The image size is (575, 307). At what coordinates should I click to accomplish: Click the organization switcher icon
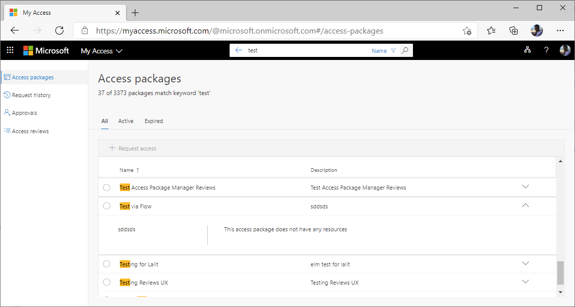click(x=527, y=50)
